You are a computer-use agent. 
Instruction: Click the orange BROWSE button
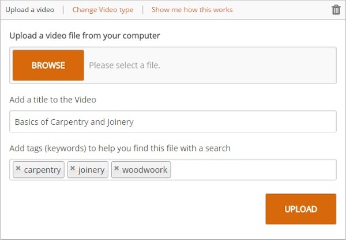[x=48, y=65]
